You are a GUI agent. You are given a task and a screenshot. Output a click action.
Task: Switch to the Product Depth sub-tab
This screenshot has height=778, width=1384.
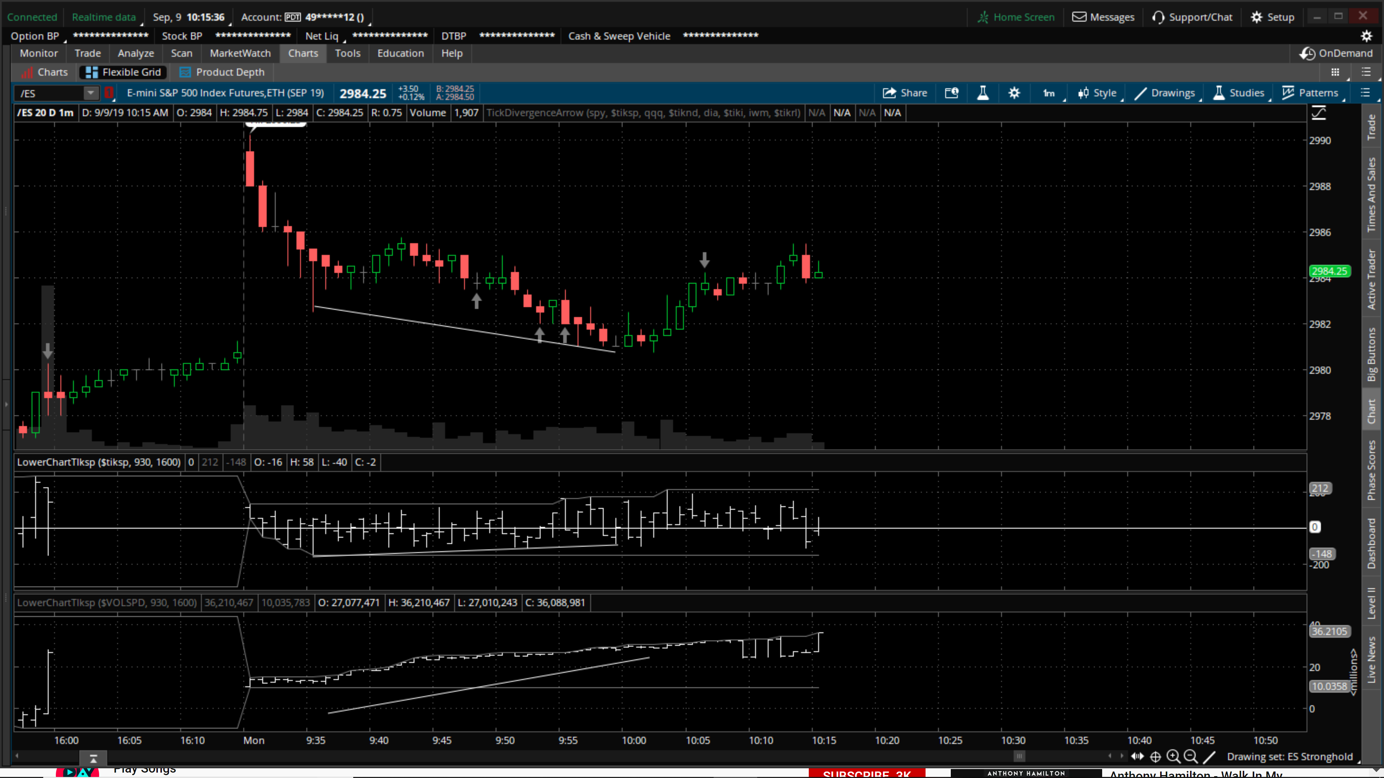click(222, 72)
